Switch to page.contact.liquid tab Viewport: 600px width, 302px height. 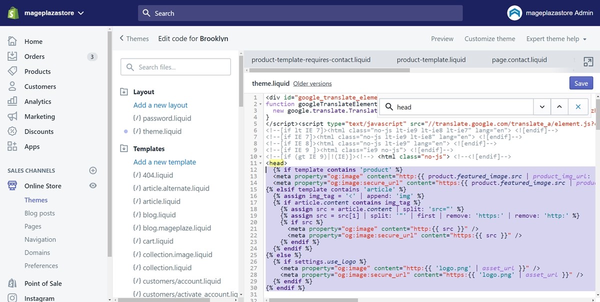[519, 59]
